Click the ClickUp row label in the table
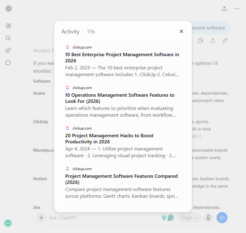The width and height of the screenshot is (246, 233). (41, 122)
